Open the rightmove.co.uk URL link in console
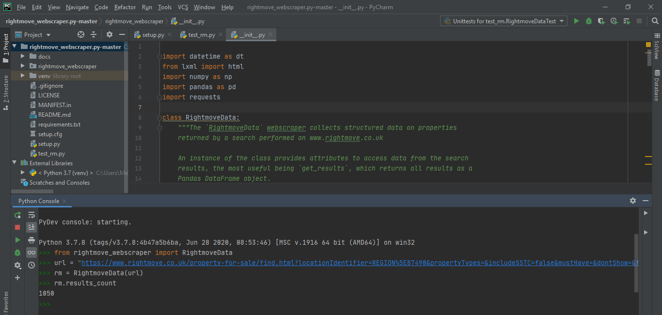The height and width of the screenshot is (315, 662). click(360, 263)
